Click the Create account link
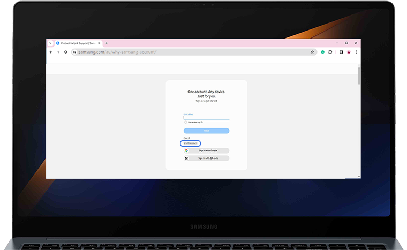The width and height of the screenshot is (407, 250). coord(190,143)
